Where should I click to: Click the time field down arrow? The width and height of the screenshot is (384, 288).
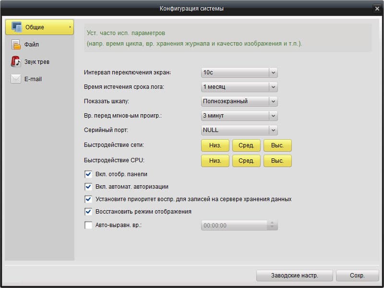[x=272, y=228]
